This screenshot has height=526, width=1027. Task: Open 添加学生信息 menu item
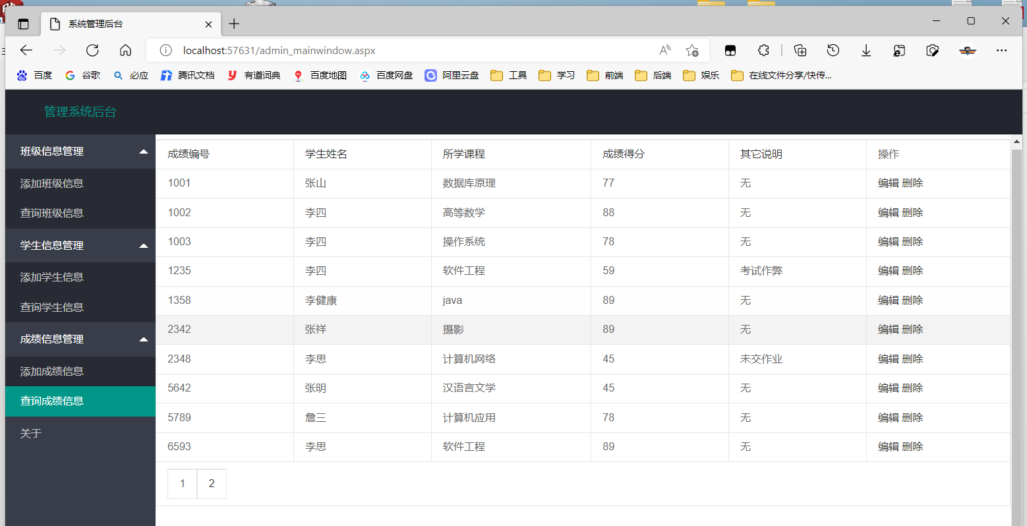80,278
